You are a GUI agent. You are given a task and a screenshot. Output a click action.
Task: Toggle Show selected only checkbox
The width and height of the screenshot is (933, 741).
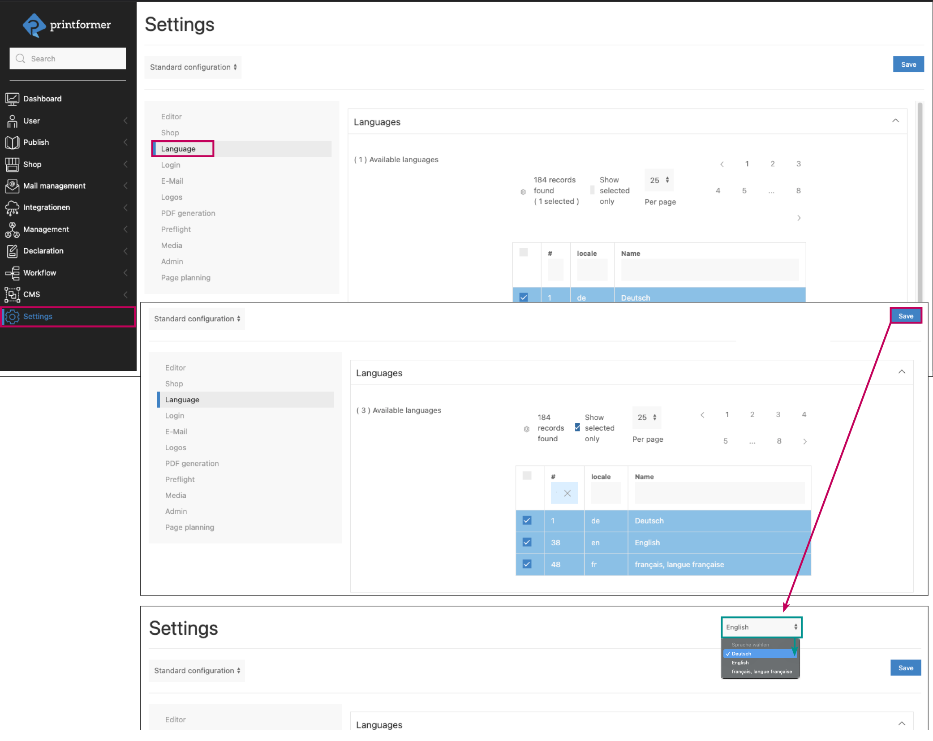577,428
